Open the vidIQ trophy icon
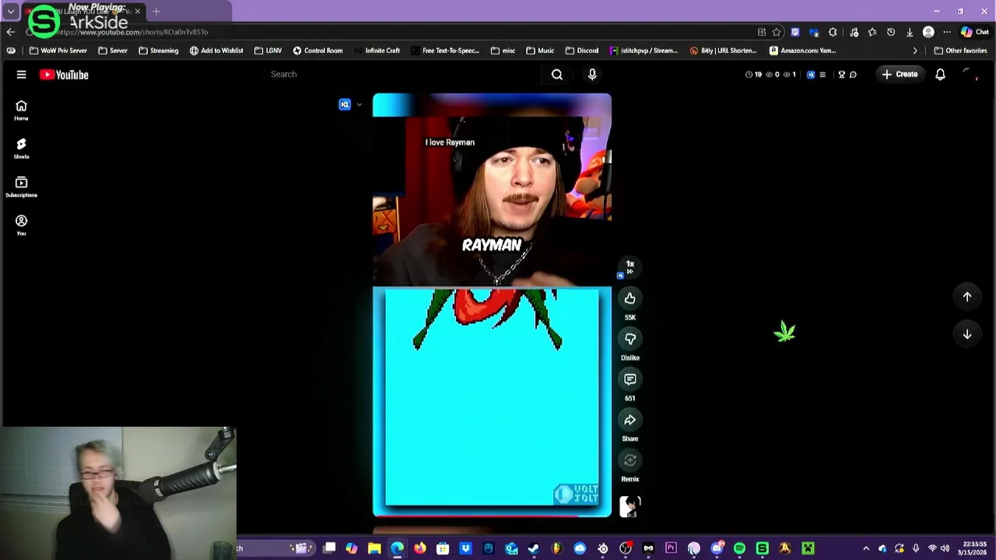 (x=841, y=75)
